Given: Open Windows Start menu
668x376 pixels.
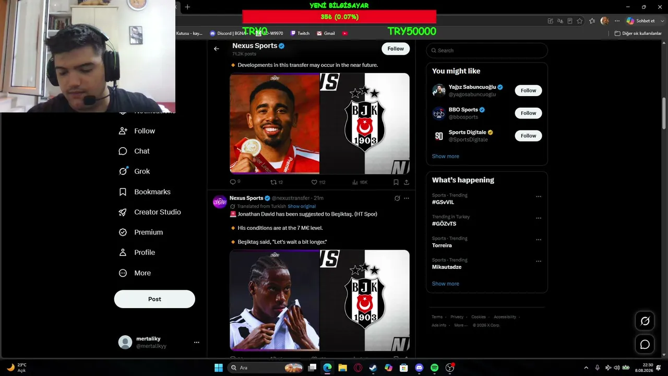Looking at the screenshot, I should pos(219,368).
